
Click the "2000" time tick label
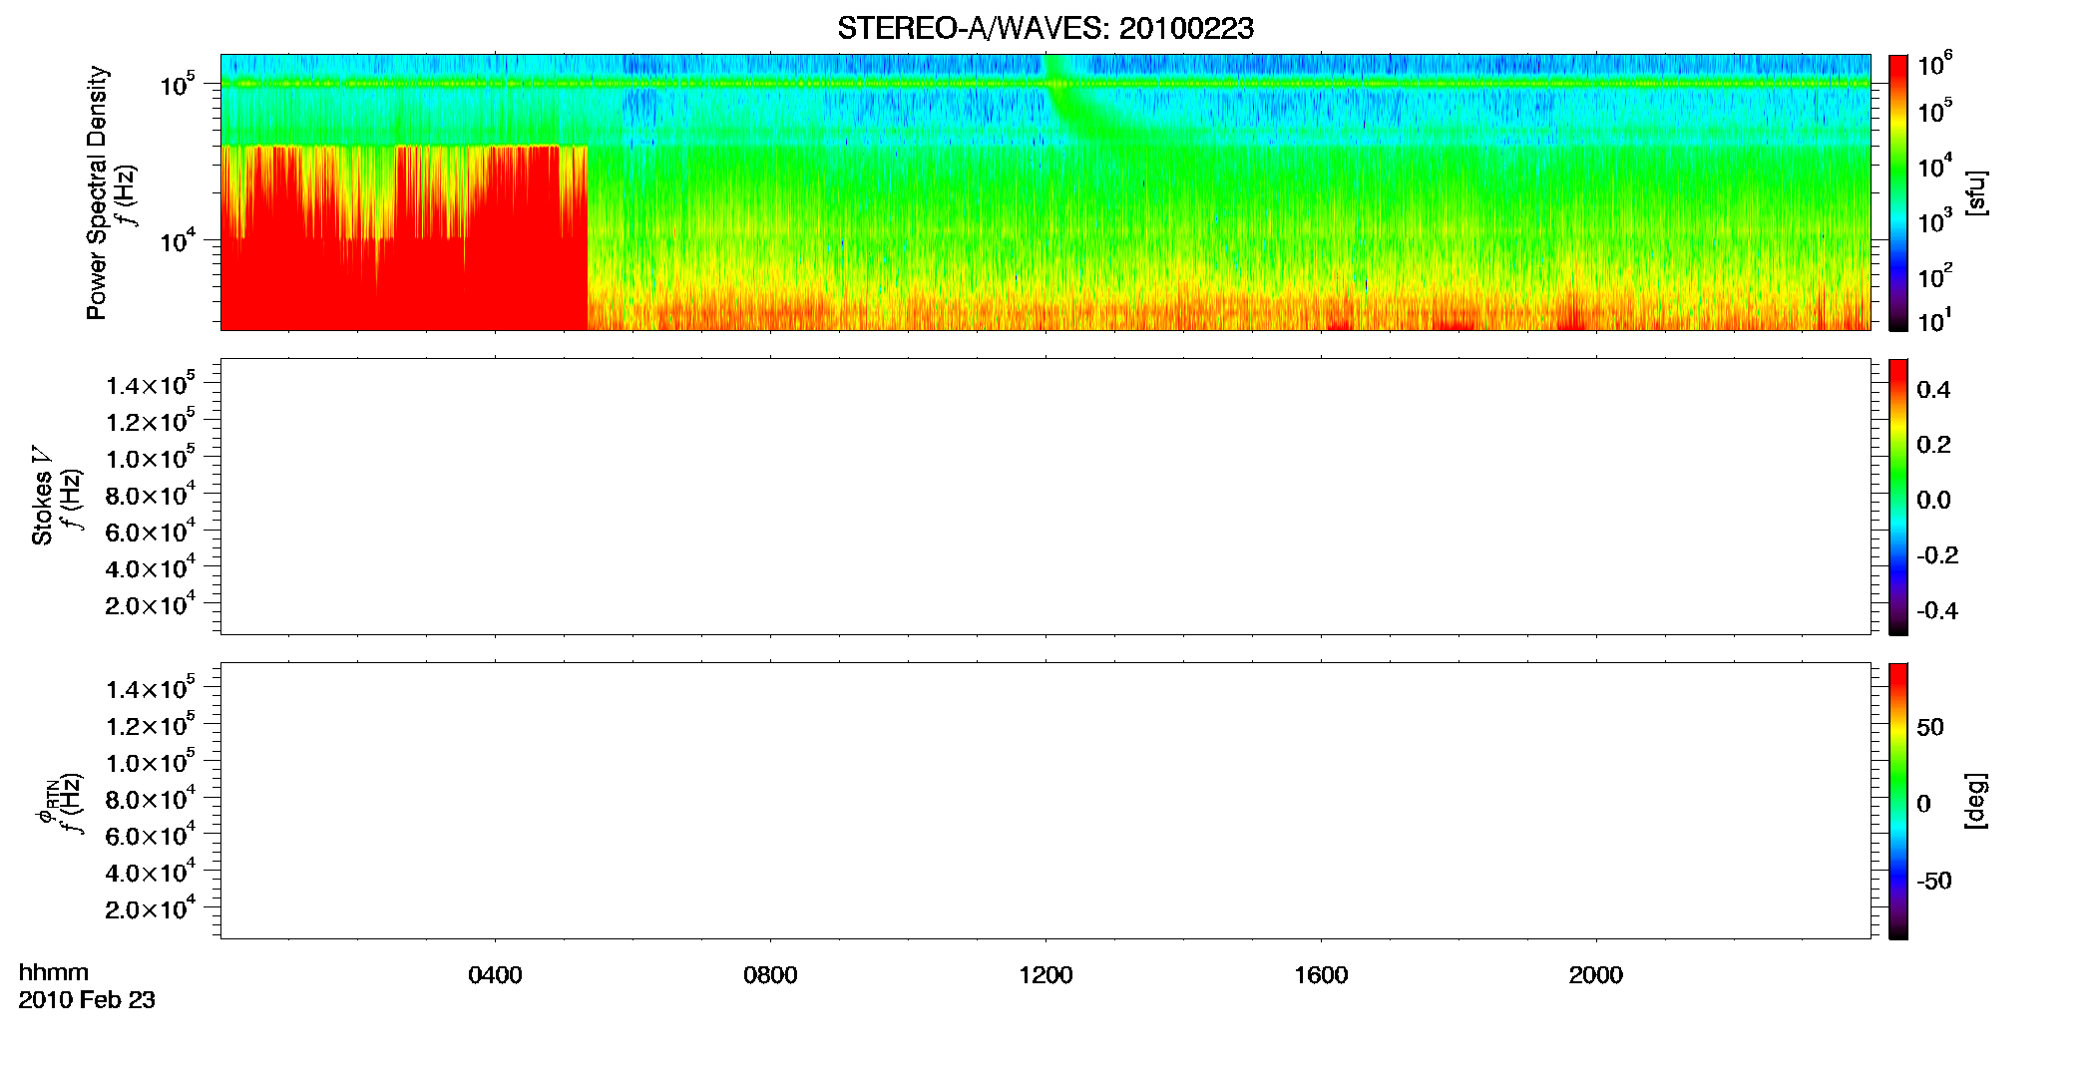[x=1596, y=975]
